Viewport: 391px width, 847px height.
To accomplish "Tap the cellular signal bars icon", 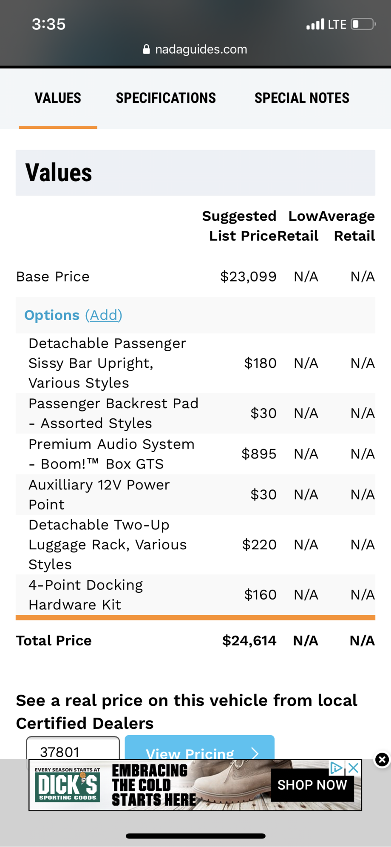I will click(x=315, y=24).
